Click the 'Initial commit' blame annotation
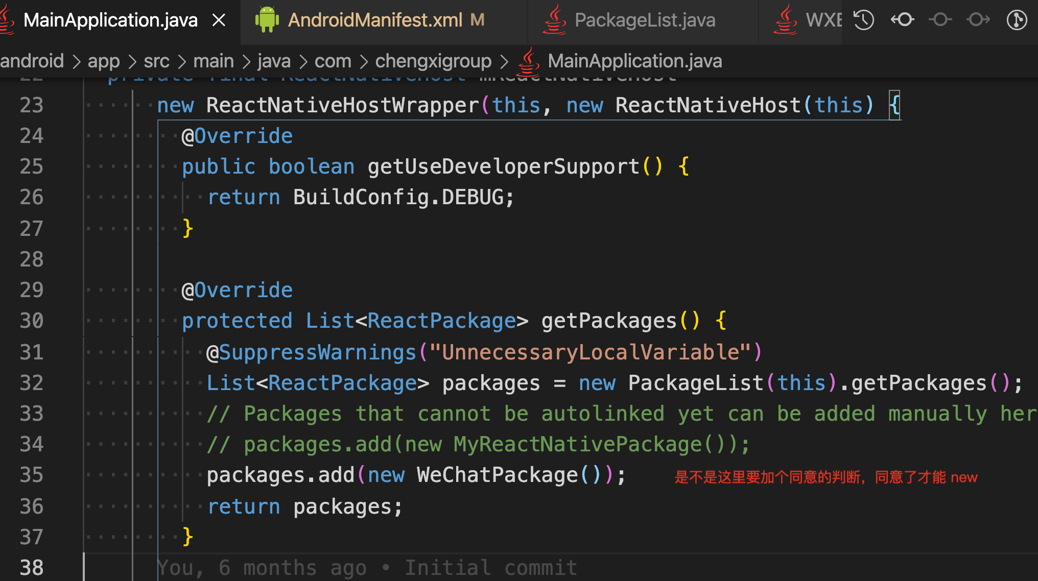This screenshot has width=1038, height=581. [x=490, y=568]
